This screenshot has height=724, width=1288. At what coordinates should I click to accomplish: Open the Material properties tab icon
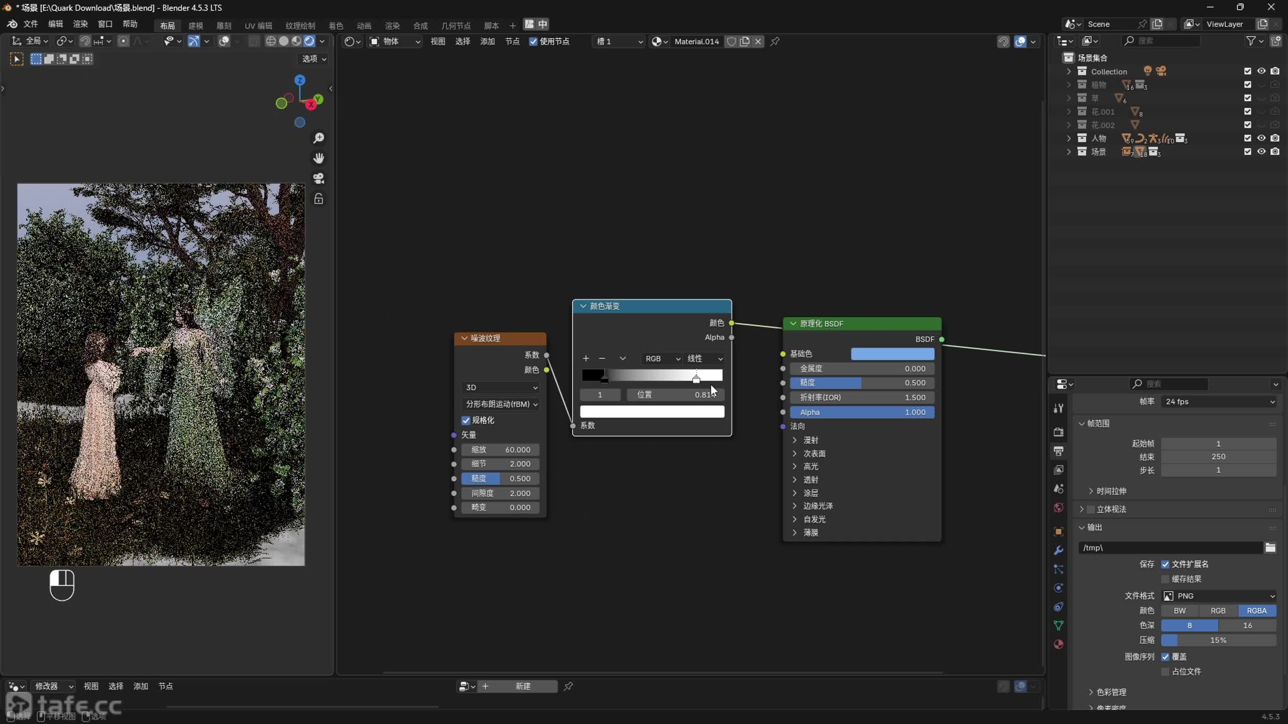pos(1059,644)
